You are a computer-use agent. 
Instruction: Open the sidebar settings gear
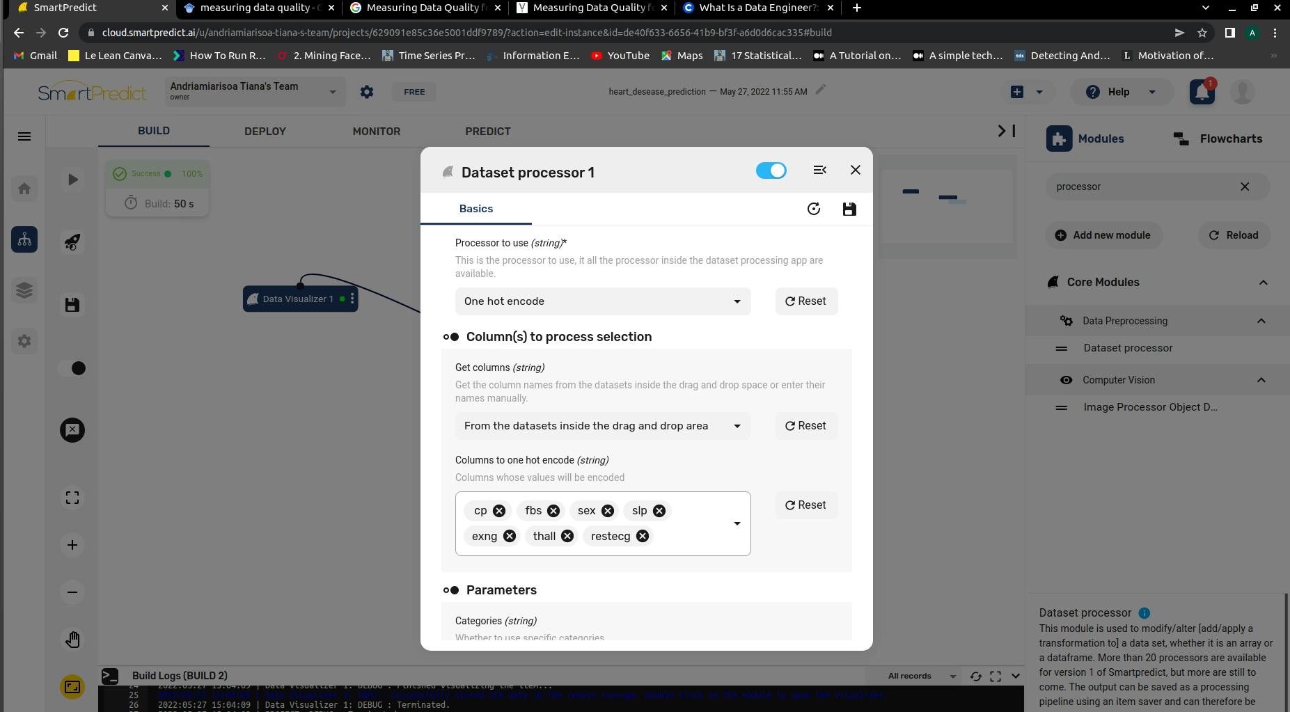click(x=24, y=341)
